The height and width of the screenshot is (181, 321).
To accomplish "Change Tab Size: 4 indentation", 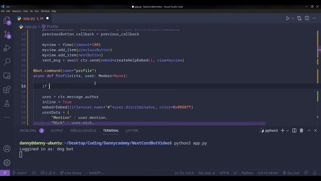I will pyautogui.click(x=206, y=173).
